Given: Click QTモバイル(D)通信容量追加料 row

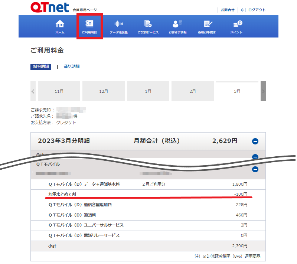Looking at the screenshot, I should pyautogui.click(x=148, y=205).
